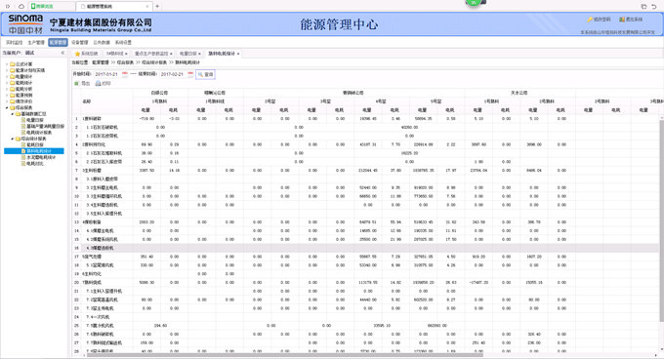The image size is (664, 359).
Task: Select the 能源管理系统 browser tab
Action: 114,7
